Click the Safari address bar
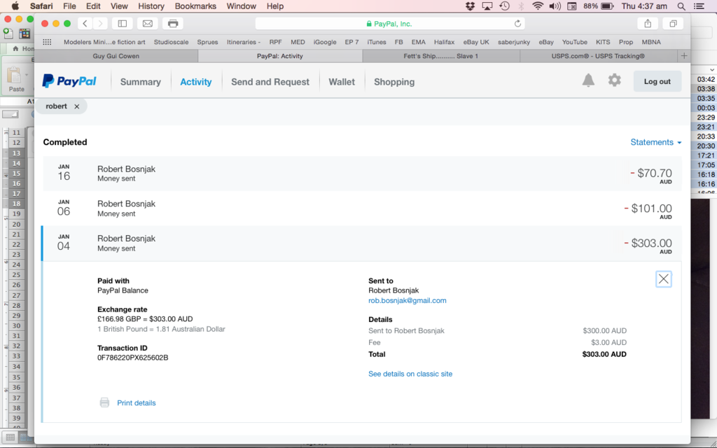Image resolution: width=717 pixels, height=448 pixels. 389,23
